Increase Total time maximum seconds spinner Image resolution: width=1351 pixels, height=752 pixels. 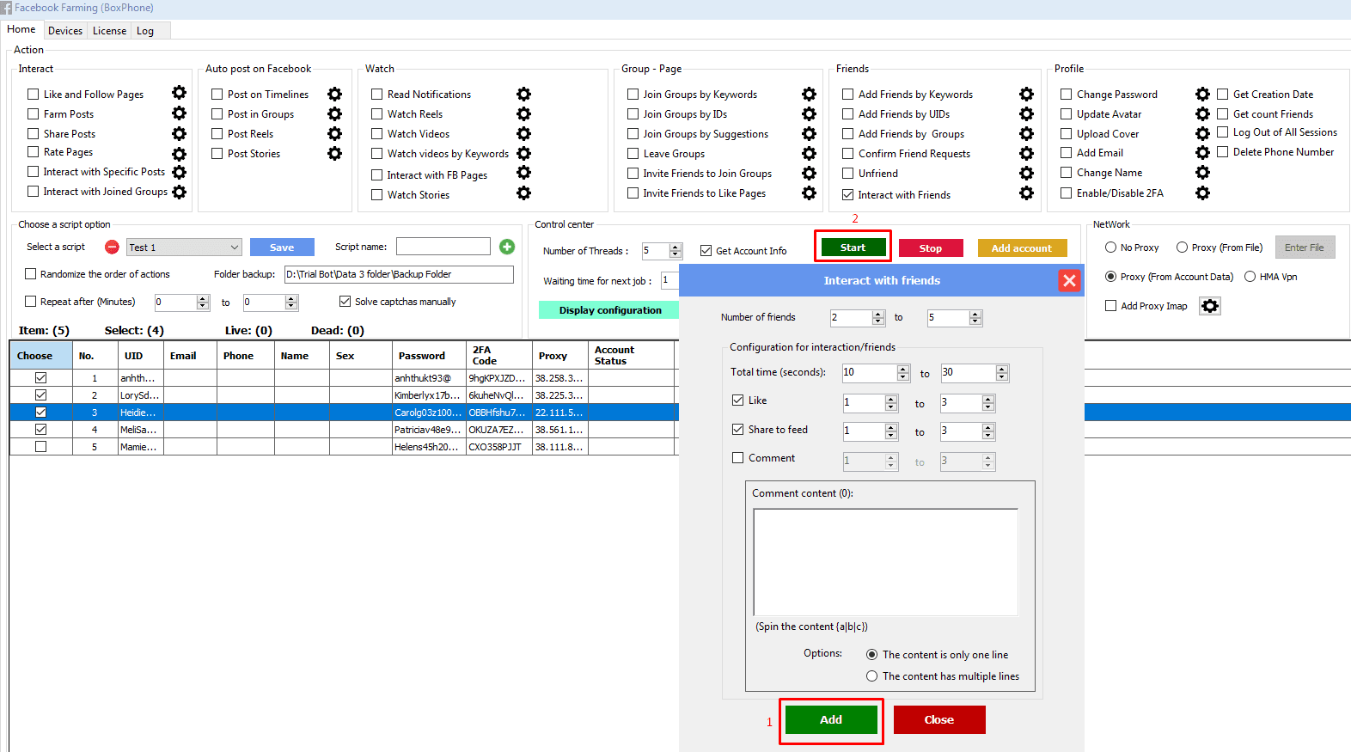[1002, 370]
